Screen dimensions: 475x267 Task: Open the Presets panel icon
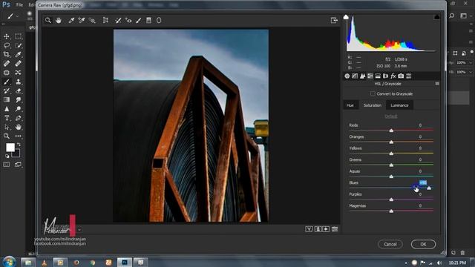(409, 76)
